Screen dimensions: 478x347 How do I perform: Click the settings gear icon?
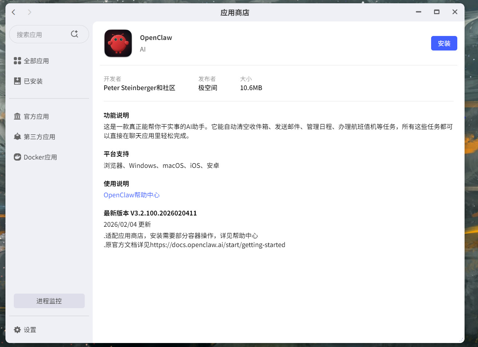(x=17, y=330)
